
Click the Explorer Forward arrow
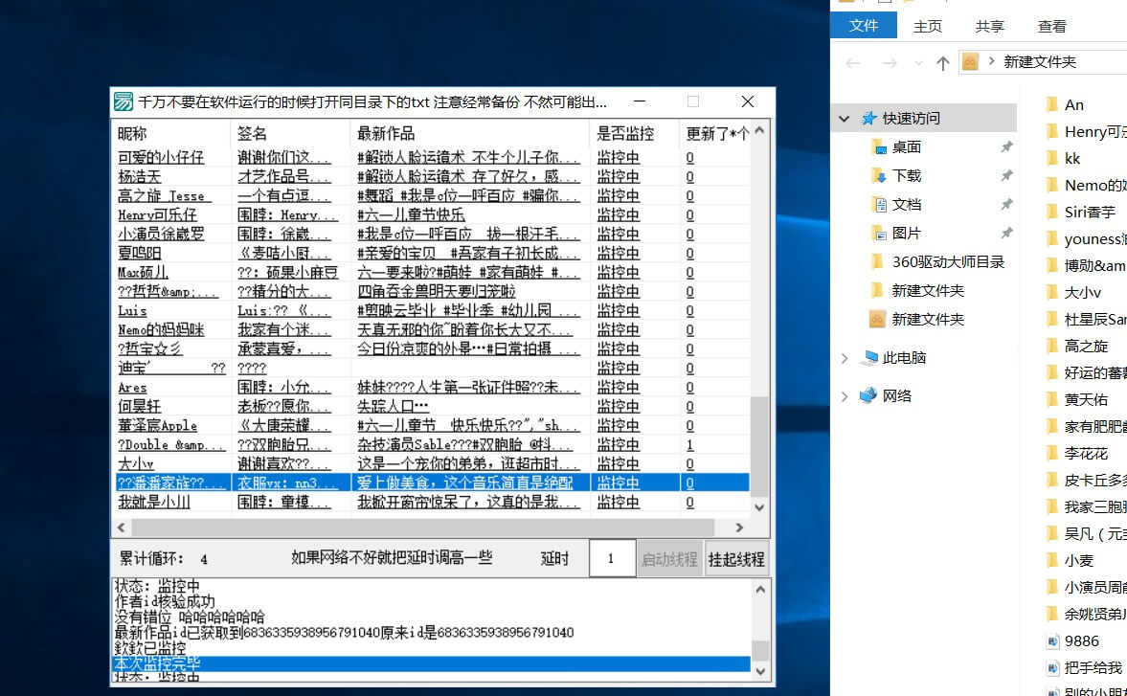click(x=890, y=62)
